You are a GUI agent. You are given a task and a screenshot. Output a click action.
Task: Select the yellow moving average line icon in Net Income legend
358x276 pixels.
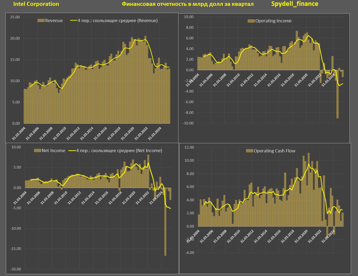[x=72, y=151]
